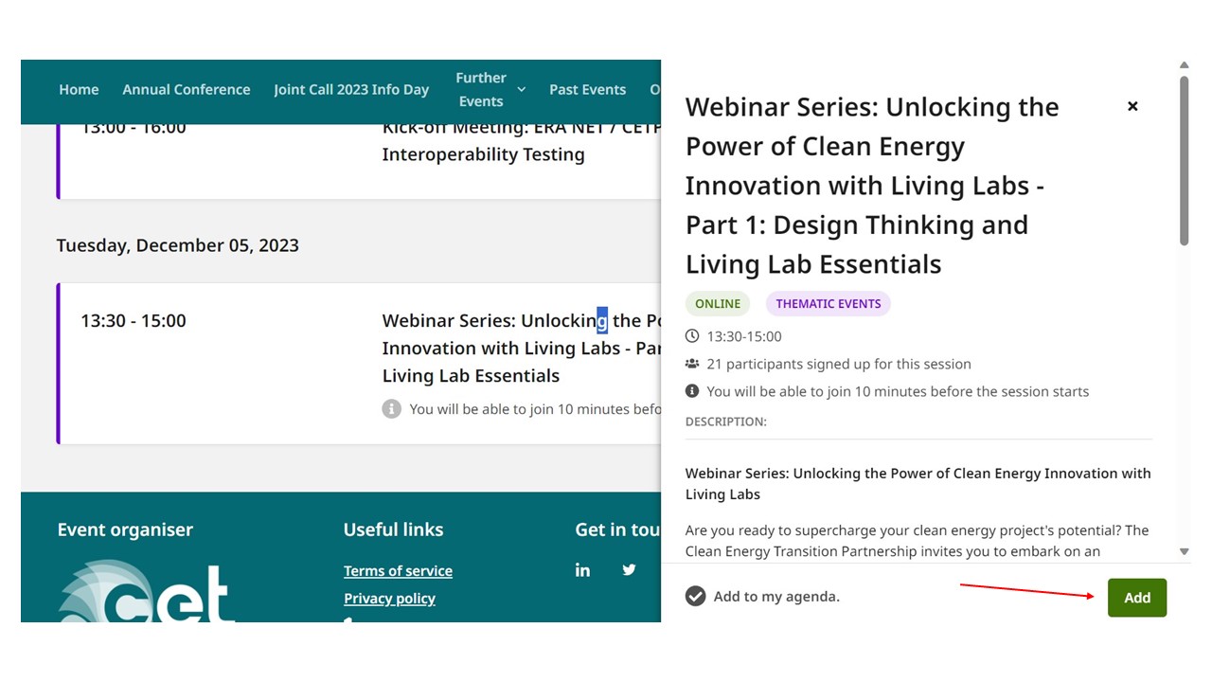Screen dimensions: 1212x682
Task: Click the info icon beside join notice
Action: click(391, 409)
